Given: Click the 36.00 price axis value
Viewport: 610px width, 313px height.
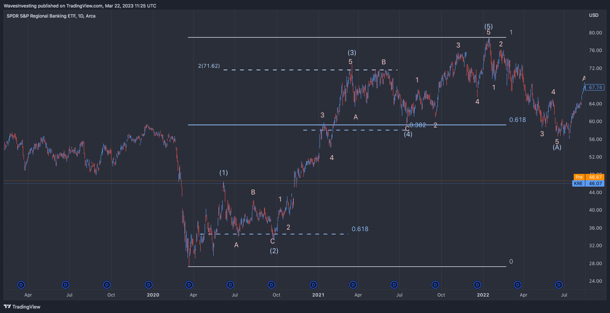Looking at the screenshot, I should tap(595, 228).
